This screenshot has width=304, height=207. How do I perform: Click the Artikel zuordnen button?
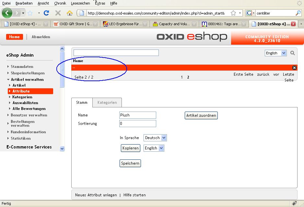pos(201,115)
